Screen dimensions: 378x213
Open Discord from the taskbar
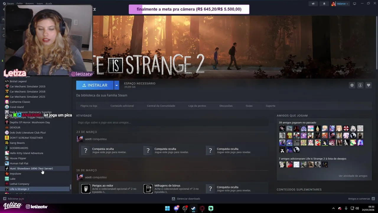pos(176,208)
